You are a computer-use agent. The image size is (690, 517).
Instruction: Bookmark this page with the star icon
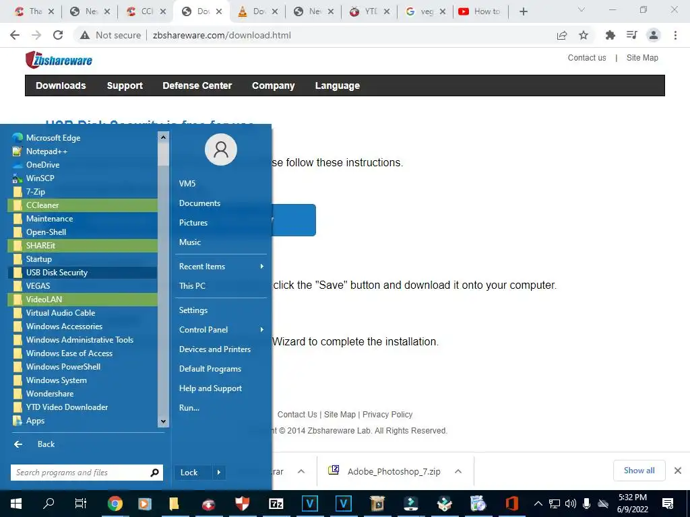pyautogui.click(x=584, y=35)
